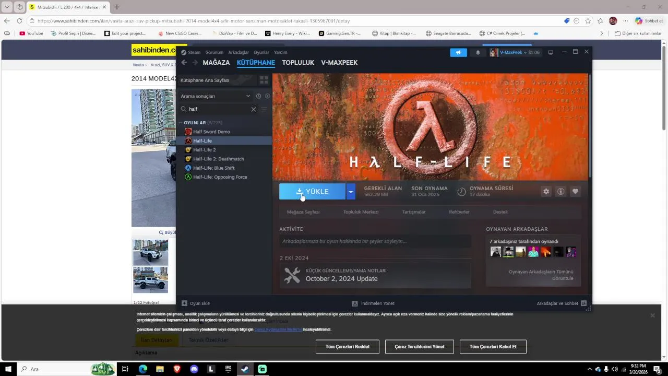This screenshot has height=376, width=668.
Task: Open Diğer sık kullanılanlar bookmarks folder
Action: point(638,33)
